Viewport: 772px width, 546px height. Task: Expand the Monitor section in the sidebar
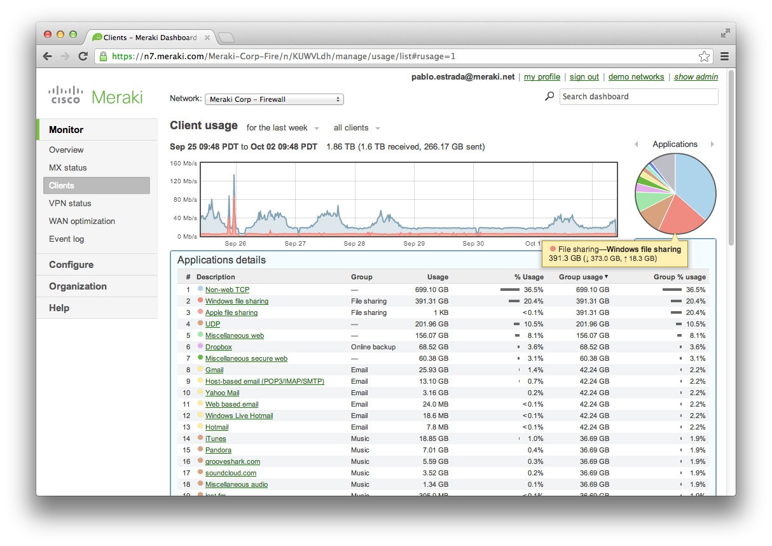click(x=97, y=130)
